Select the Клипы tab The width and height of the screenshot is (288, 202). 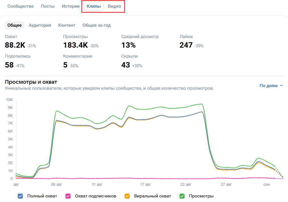tap(94, 6)
